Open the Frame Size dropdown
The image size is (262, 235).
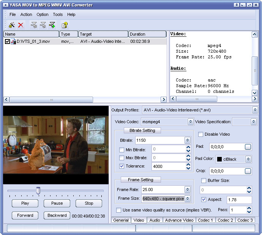point(187,199)
